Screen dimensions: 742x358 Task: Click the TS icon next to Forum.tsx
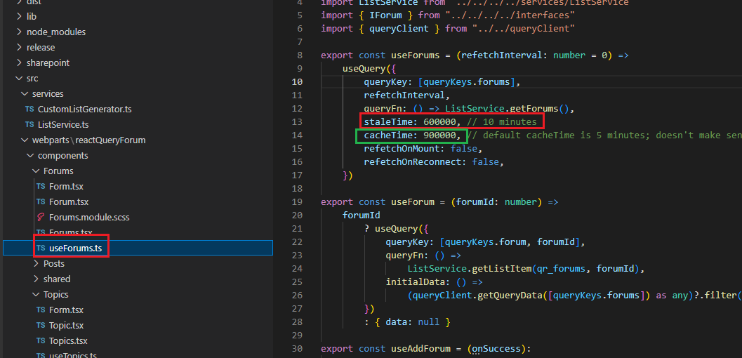click(x=41, y=201)
